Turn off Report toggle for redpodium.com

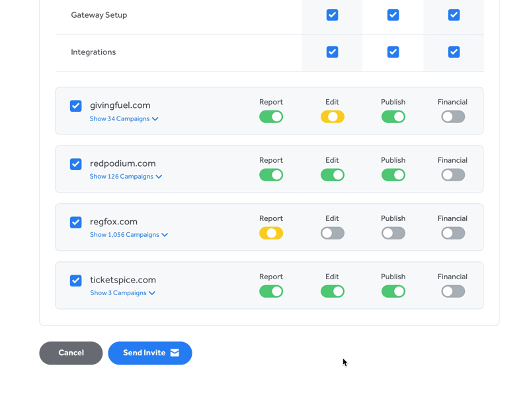[271, 175]
